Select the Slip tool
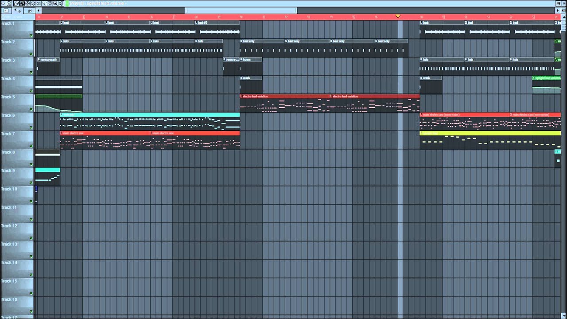Viewport: 567px width, 319px height. click(39, 4)
